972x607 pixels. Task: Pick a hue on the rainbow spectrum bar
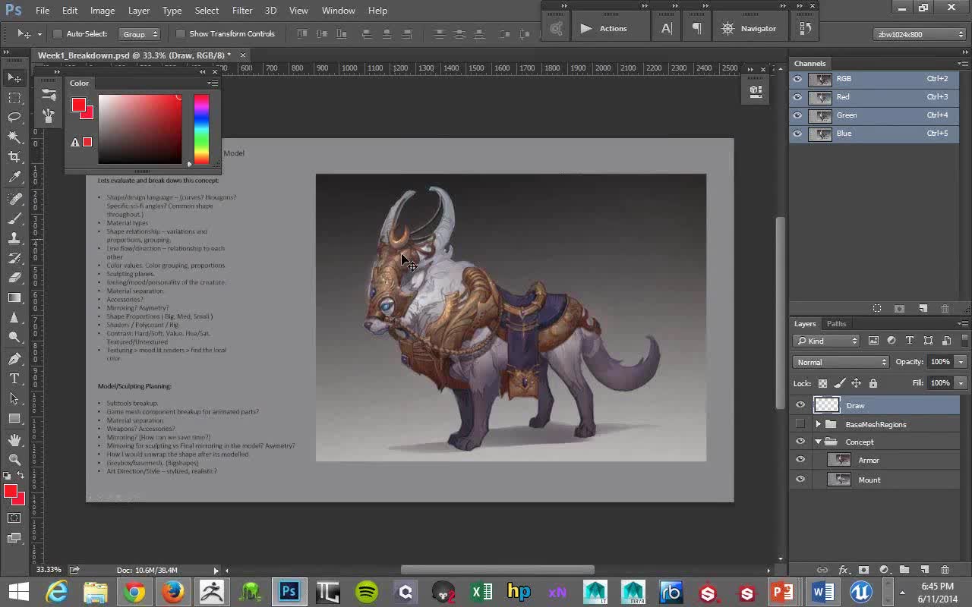pyautogui.click(x=201, y=129)
